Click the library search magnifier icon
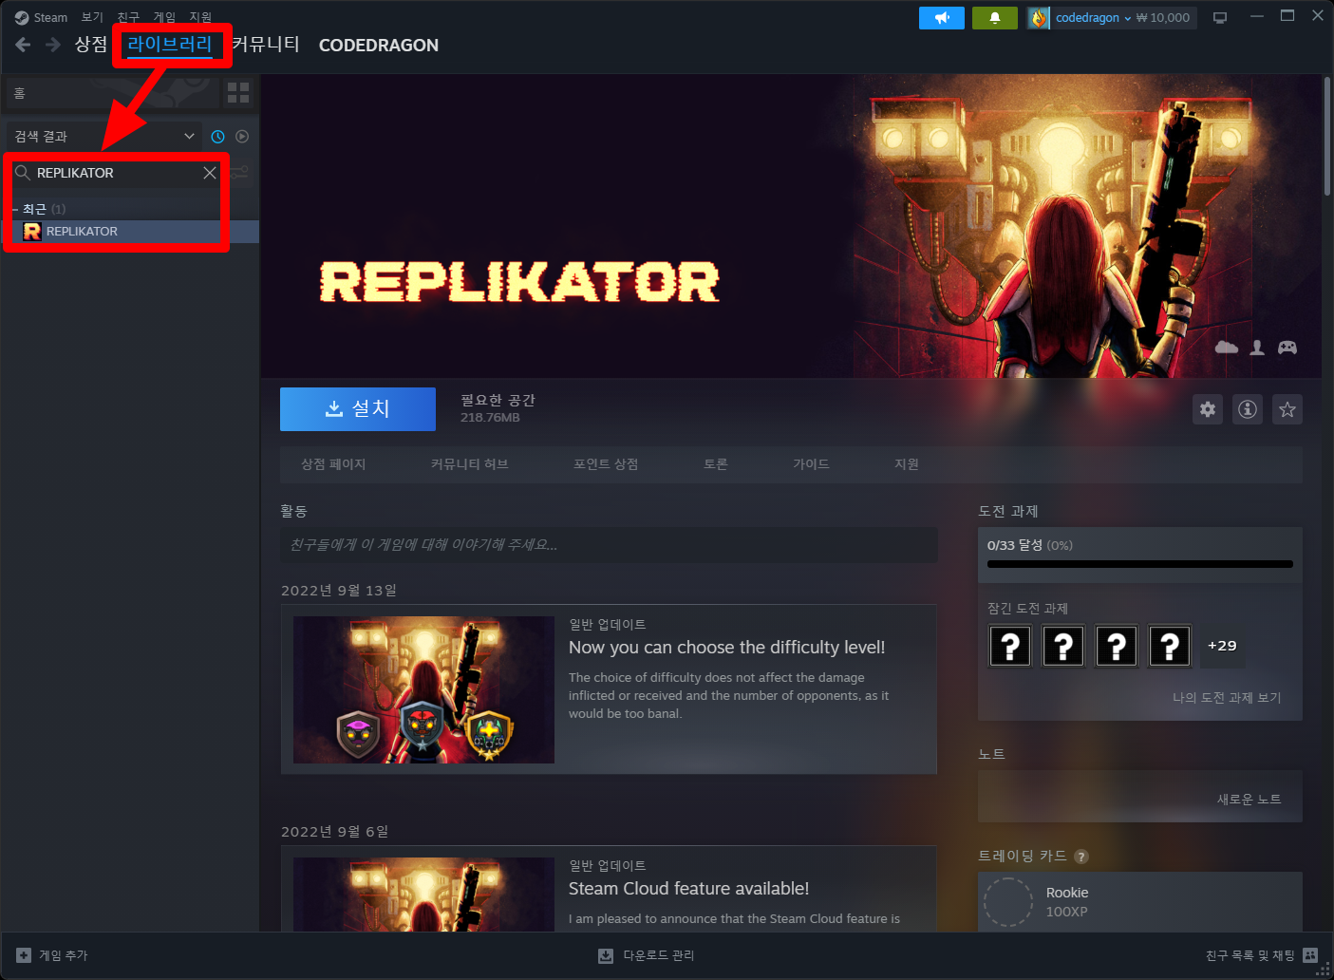This screenshot has width=1334, height=980. 23,173
